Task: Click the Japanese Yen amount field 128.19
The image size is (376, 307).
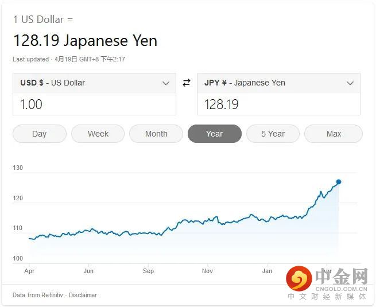Action: click(278, 104)
